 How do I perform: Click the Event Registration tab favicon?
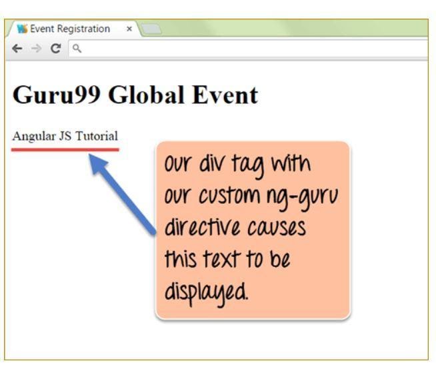click(22, 29)
